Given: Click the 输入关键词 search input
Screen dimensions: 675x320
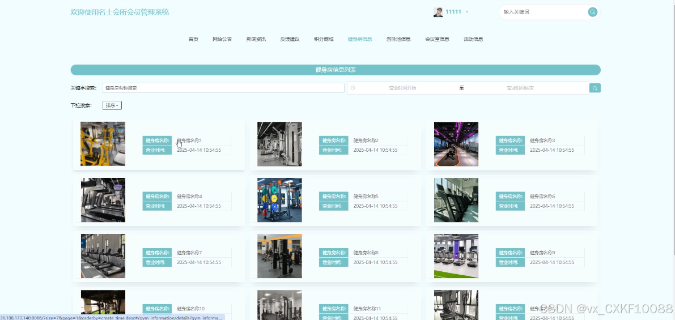Looking at the screenshot, I should point(544,12).
